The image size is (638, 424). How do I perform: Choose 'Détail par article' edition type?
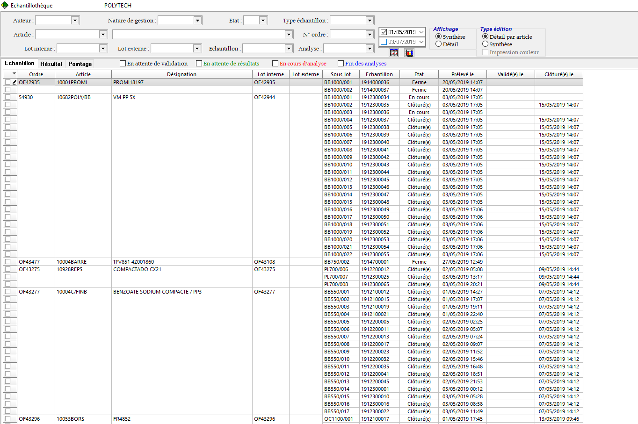(485, 36)
